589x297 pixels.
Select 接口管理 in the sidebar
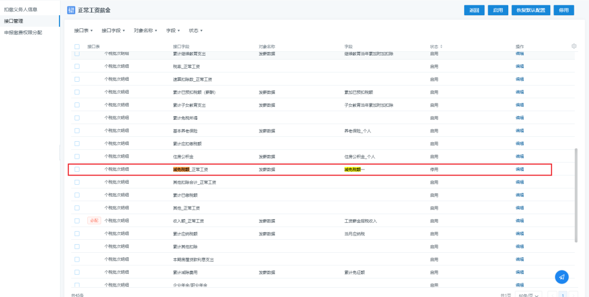(x=14, y=21)
